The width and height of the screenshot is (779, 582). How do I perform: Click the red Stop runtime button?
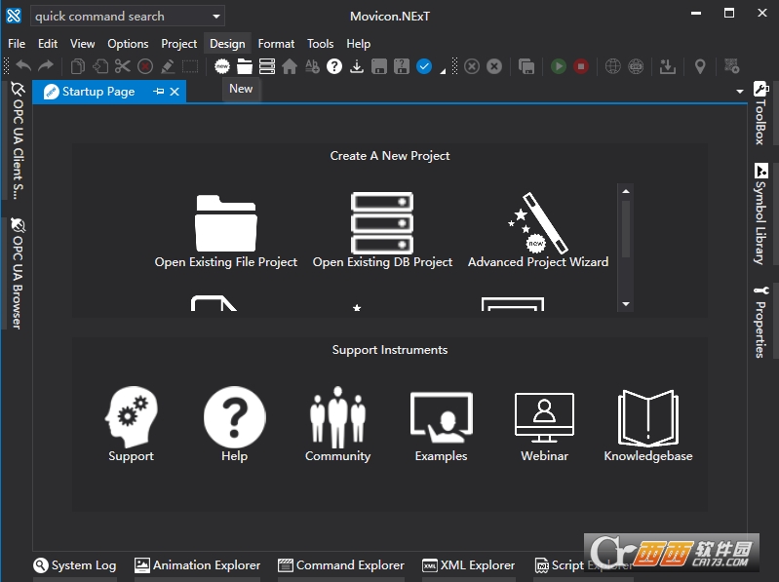581,66
